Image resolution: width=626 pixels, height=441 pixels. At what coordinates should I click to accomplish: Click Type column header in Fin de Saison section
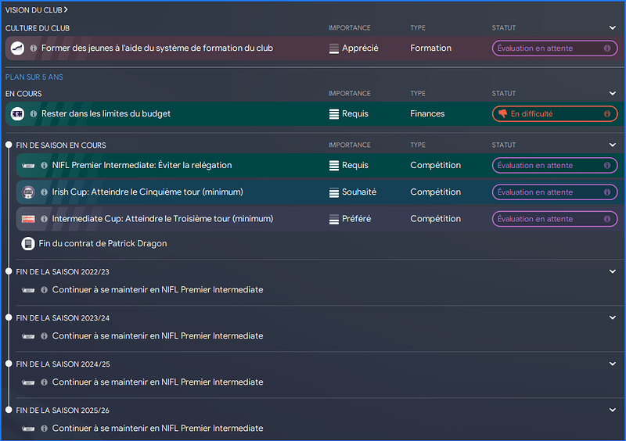click(x=418, y=145)
